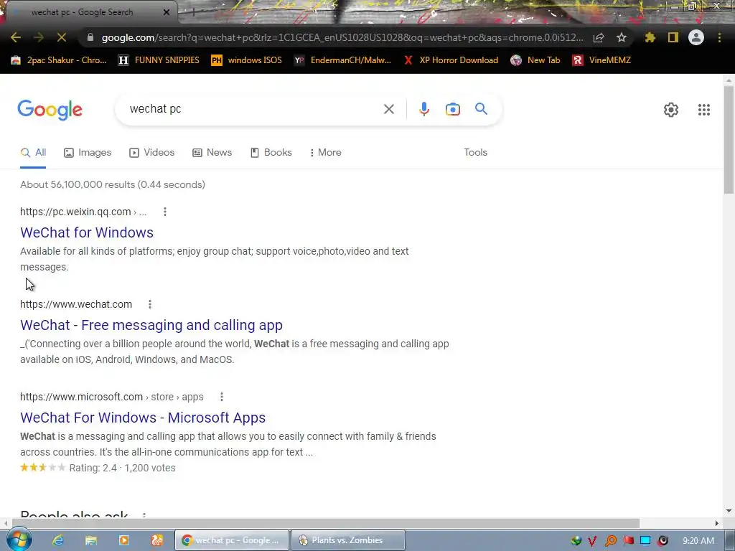Switch to the Books tab
The image size is (735, 551).
pyautogui.click(x=271, y=153)
